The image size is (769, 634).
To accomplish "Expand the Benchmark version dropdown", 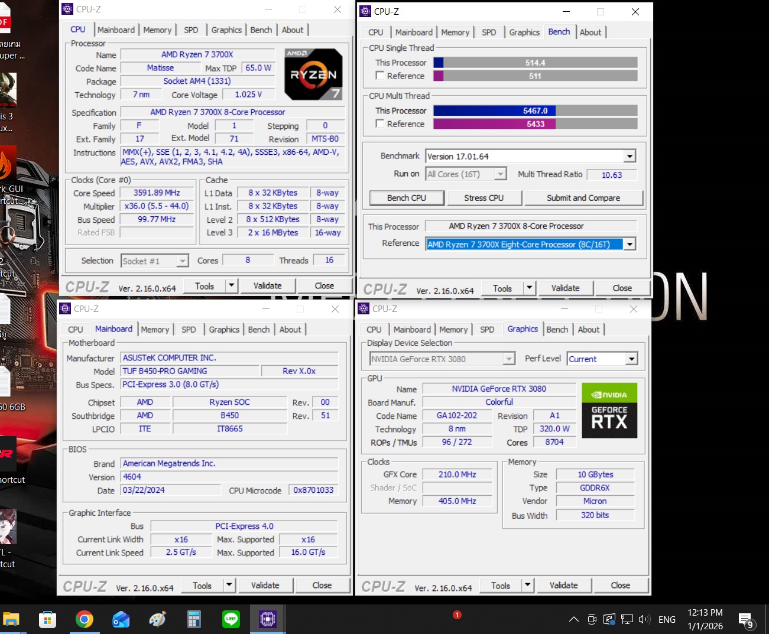I will 630,157.
